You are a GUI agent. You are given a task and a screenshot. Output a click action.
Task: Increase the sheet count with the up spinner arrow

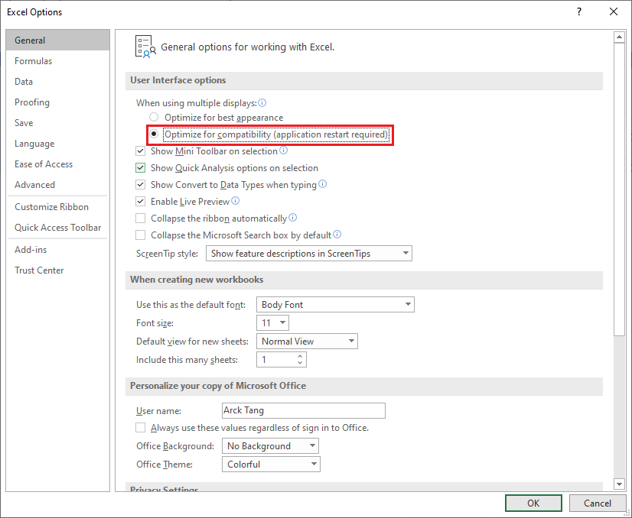(x=300, y=356)
